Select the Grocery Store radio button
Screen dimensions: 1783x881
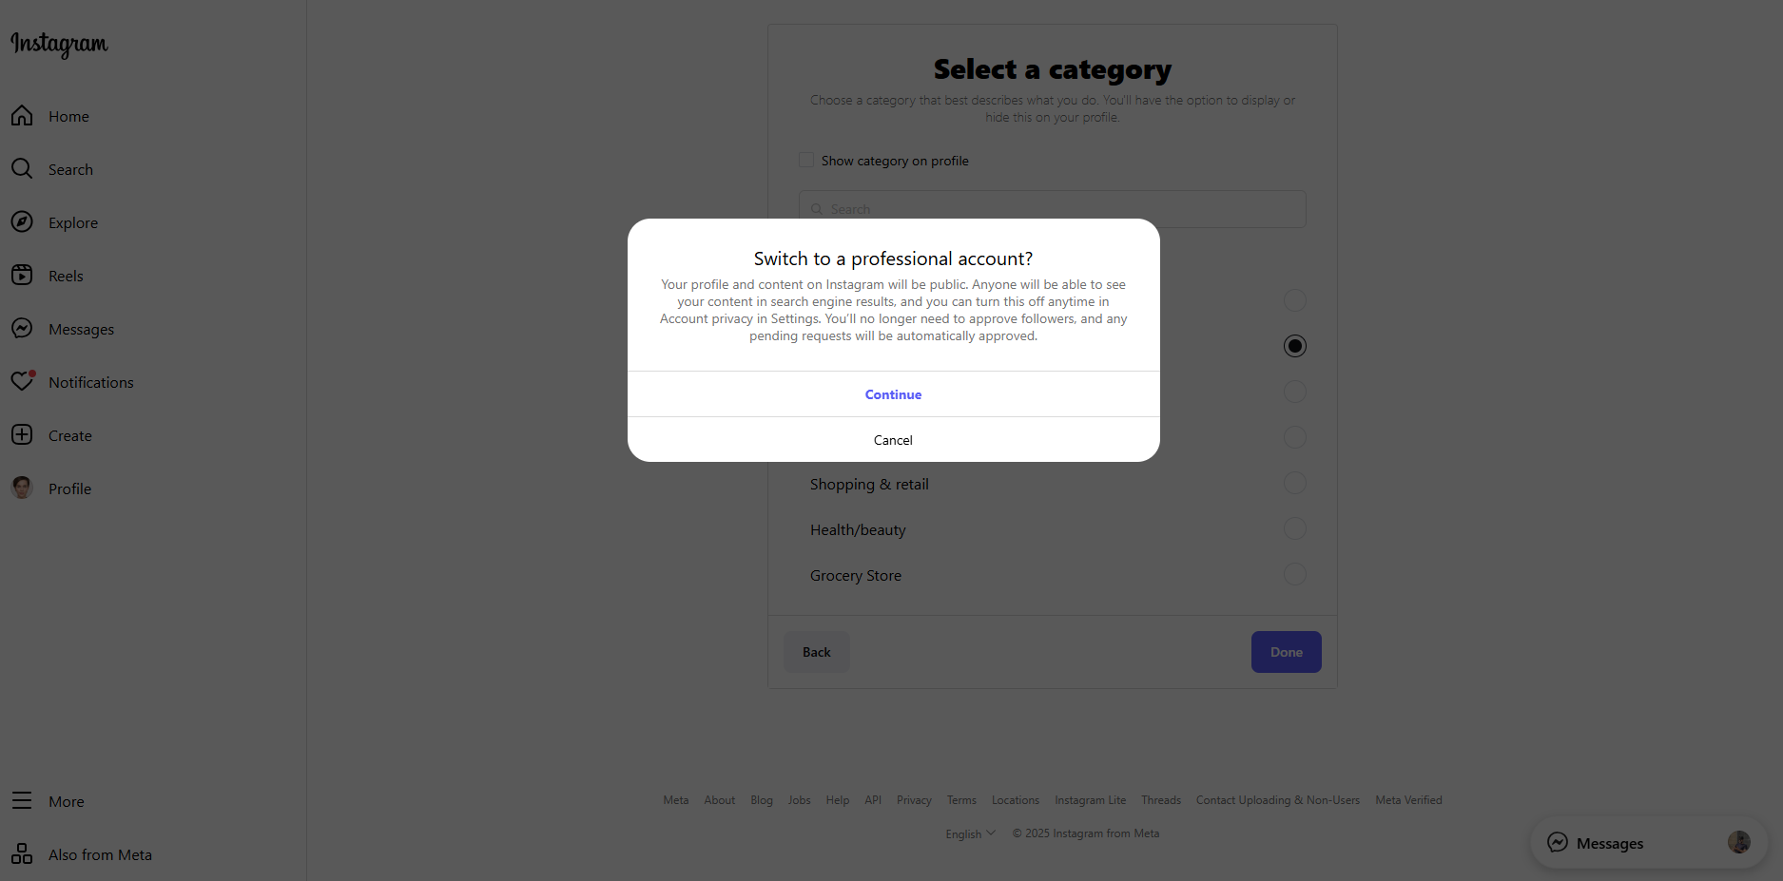pyautogui.click(x=1294, y=574)
